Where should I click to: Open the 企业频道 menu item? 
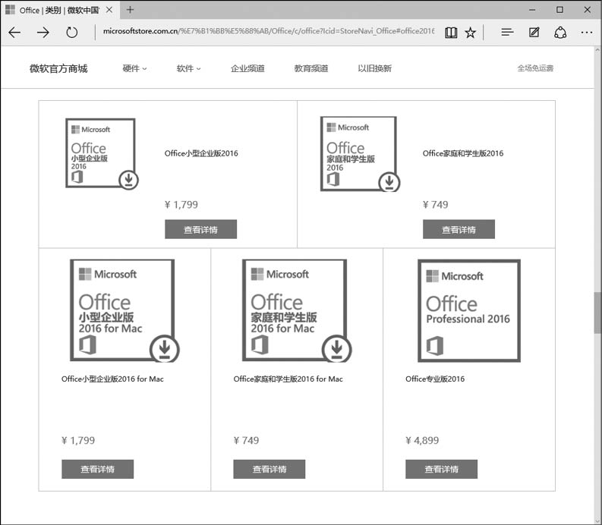point(247,69)
